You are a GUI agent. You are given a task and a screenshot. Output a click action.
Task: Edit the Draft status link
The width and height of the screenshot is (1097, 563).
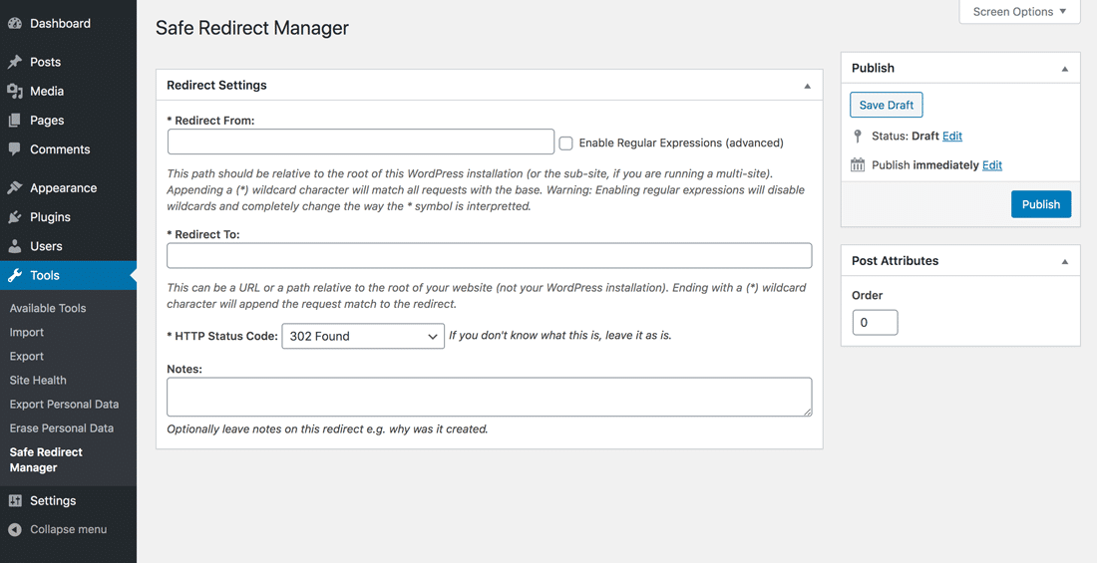(952, 137)
